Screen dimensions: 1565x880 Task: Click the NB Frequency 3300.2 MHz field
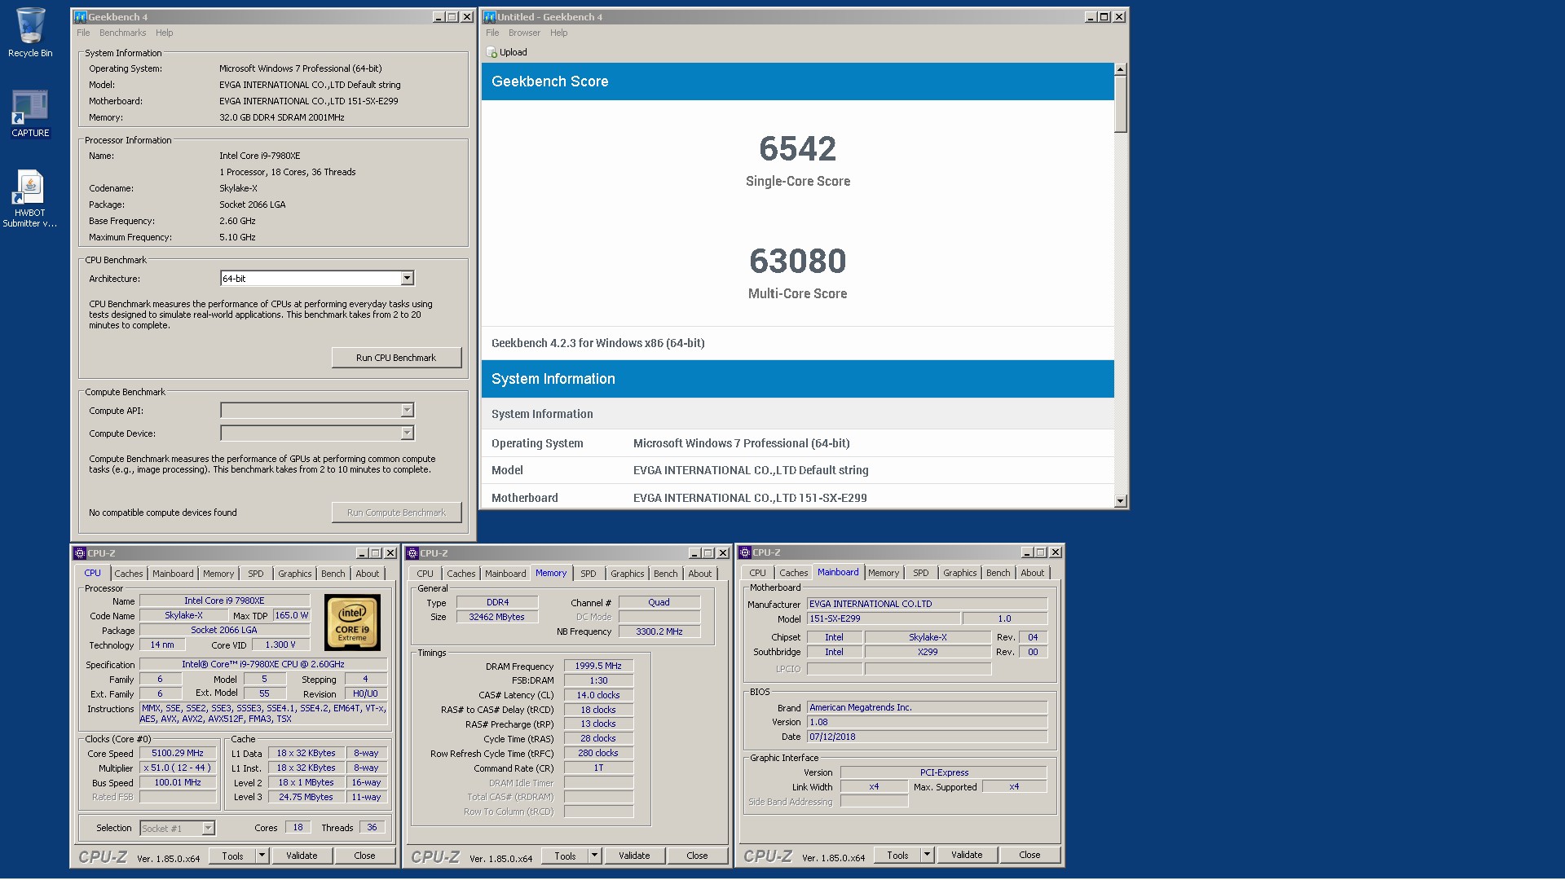[x=659, y=631]
